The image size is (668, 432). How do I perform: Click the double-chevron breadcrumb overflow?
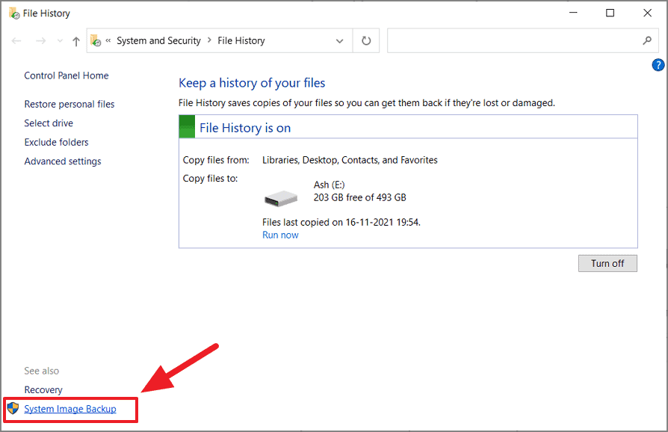[x=108, y=40]
